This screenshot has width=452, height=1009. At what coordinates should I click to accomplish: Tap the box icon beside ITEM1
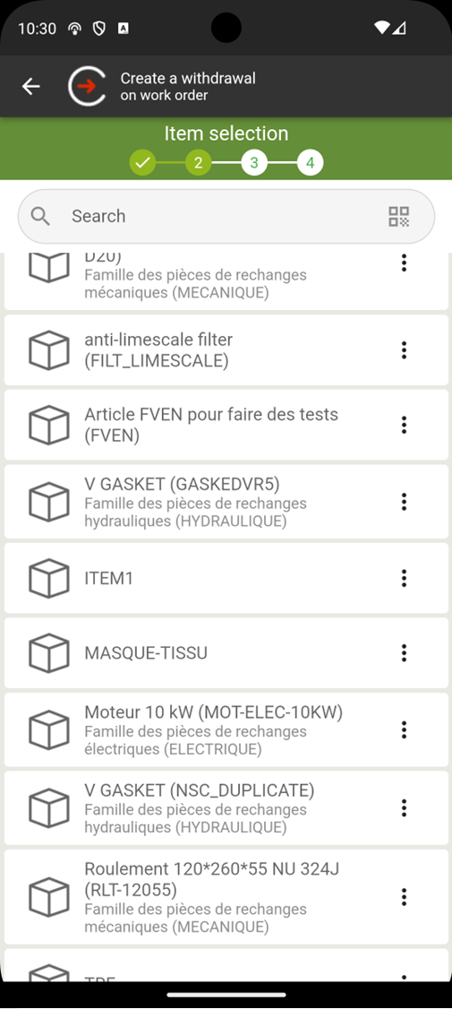[49, 578]
